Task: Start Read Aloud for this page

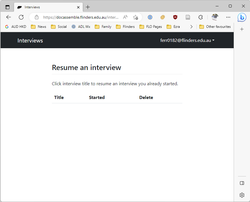Action: [125, 17]
